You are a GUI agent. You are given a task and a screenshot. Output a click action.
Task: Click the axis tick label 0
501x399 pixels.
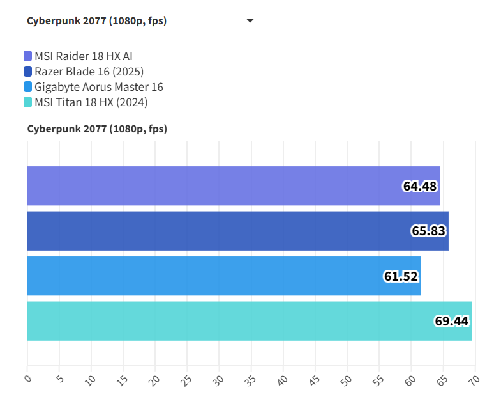[28, 379]
